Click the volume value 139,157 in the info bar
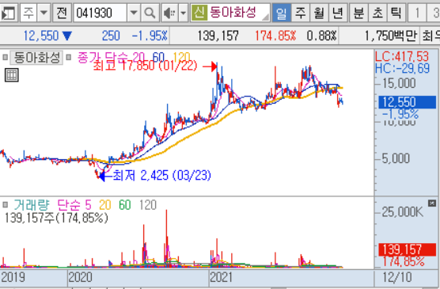Image resolution: width=440 pixels, height=289 pixels. [x=218, y=36]
